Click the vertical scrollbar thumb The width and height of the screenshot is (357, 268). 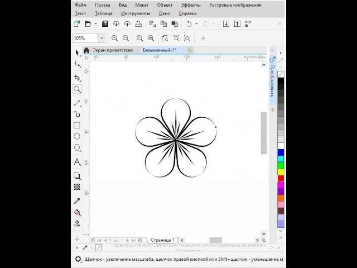coord(264,133)
